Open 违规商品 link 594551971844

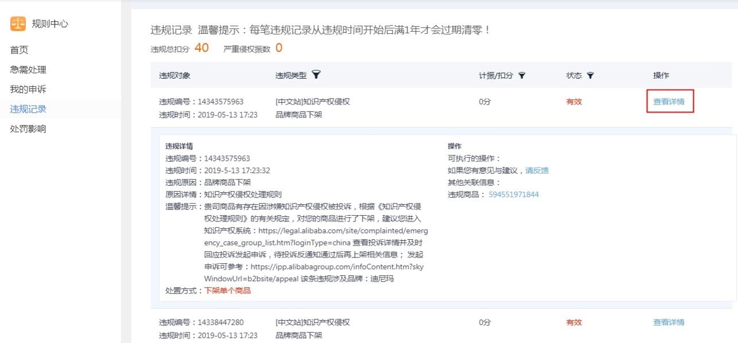(514, 194)
